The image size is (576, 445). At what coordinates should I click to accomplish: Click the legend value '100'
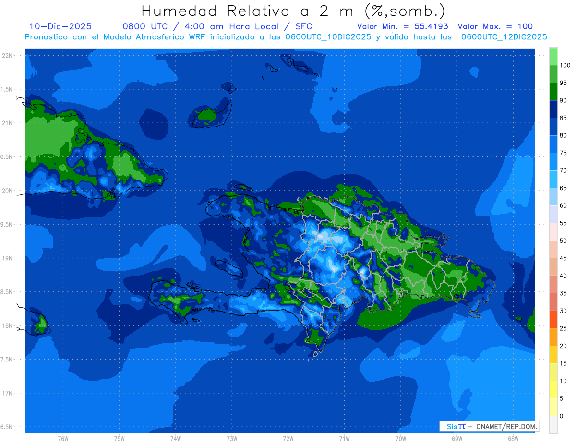point(564,65)
